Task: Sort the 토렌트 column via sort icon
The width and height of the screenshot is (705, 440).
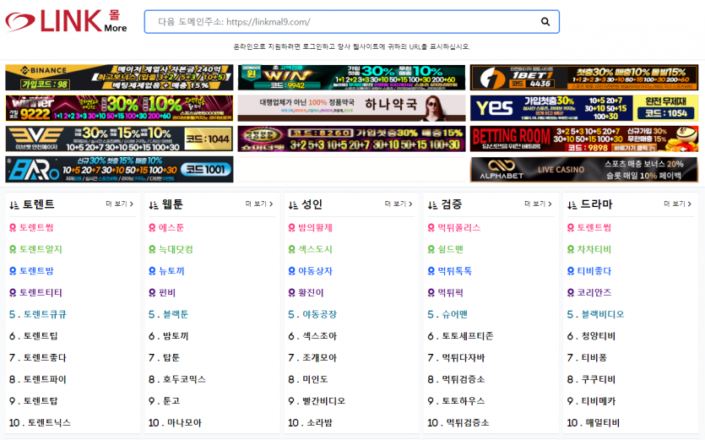Action: [x=14, y=205]
